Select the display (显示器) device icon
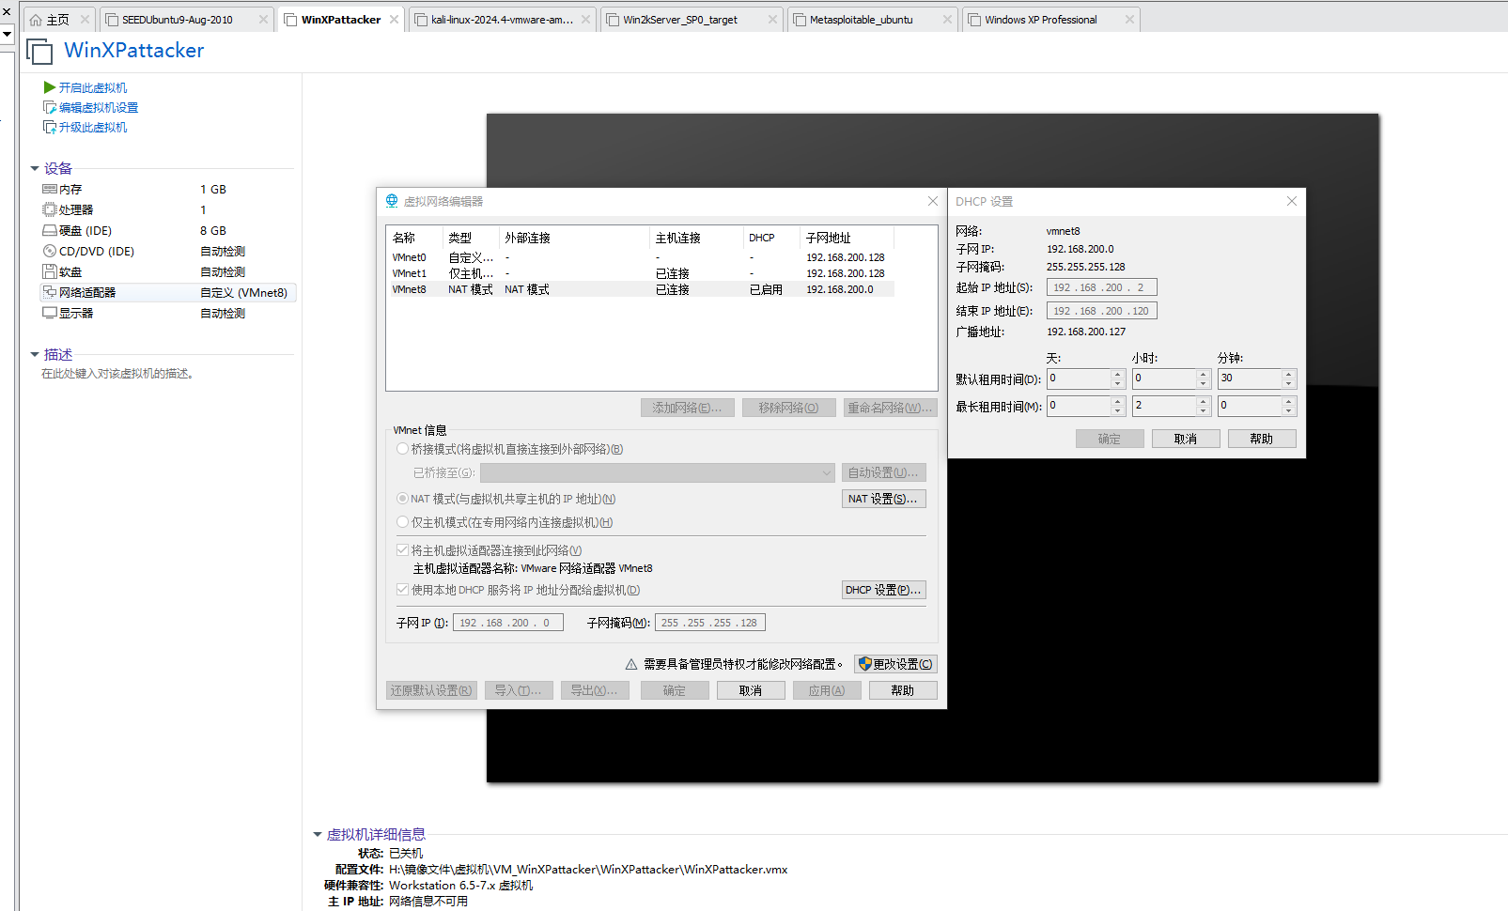The height and width of the screenshot is (911, 1508). point(50,313)
